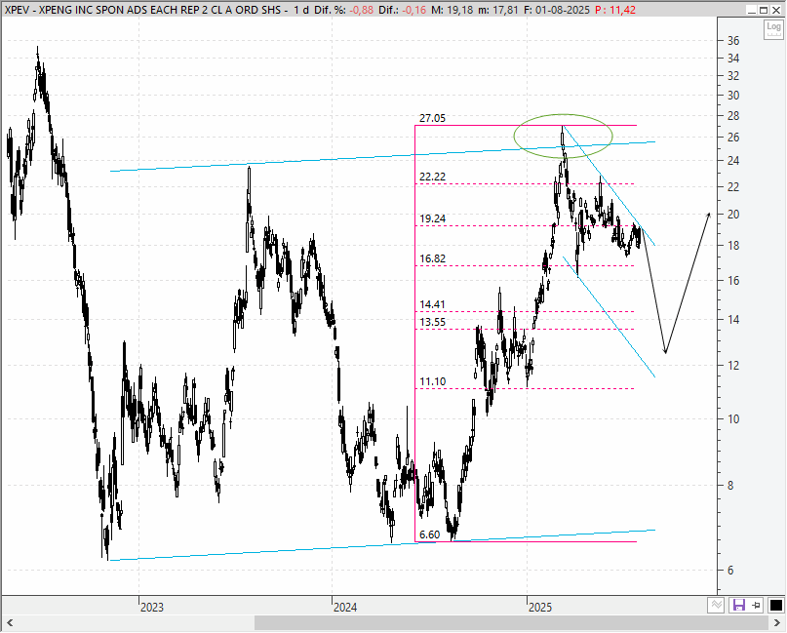Click the 20 price axis label
The image size is (787, 633).
[x=733, y=215]
